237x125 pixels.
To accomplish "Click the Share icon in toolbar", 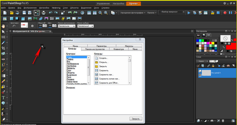I will [37, 13].
